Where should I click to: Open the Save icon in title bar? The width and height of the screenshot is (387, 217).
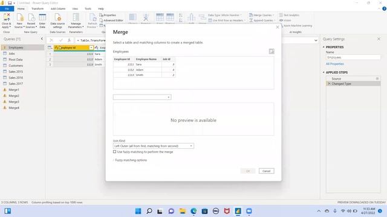10,3
